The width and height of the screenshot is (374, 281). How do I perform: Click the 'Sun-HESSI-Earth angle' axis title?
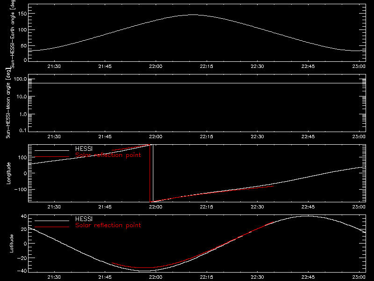point(13,34)
